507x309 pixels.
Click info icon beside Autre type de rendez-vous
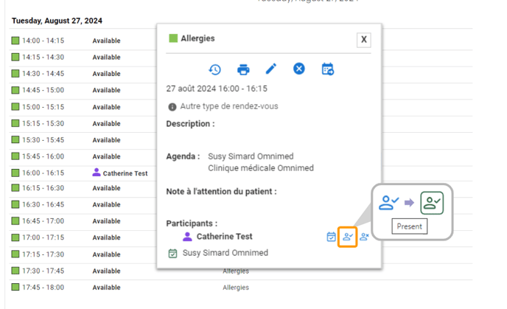click(x=172, y=107)
